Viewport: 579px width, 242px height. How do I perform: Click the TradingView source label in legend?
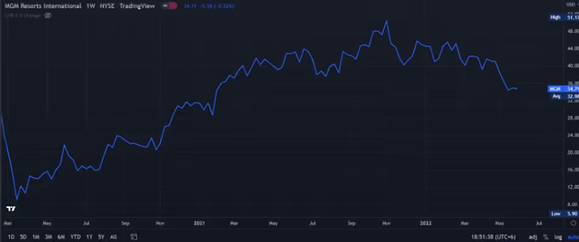(137, 6)
